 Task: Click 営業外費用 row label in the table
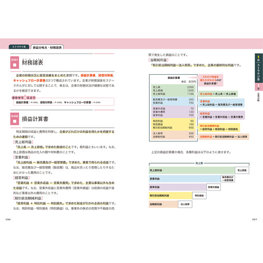click(159, 112)
